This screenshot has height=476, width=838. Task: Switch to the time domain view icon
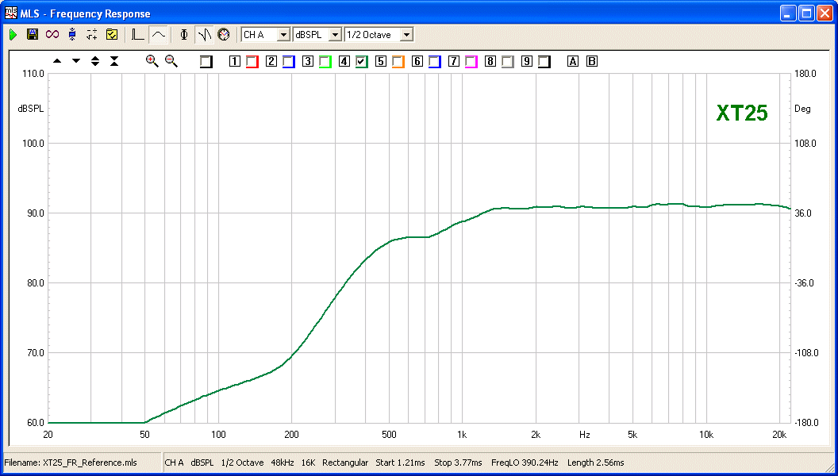tap(138, 35)
